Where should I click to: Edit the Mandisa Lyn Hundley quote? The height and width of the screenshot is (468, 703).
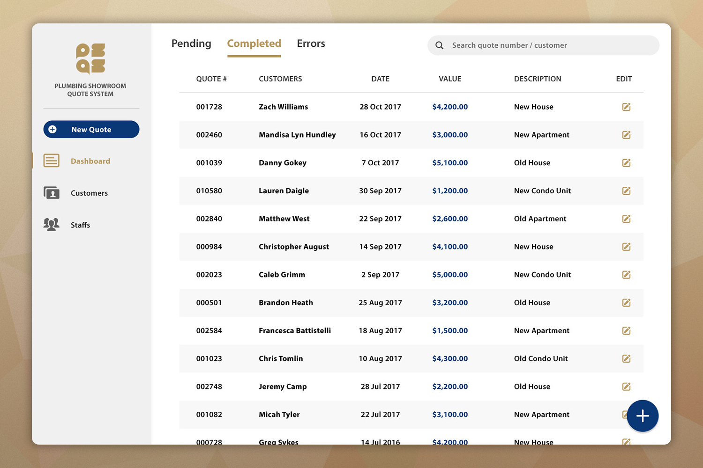click(x=626, y=135)
